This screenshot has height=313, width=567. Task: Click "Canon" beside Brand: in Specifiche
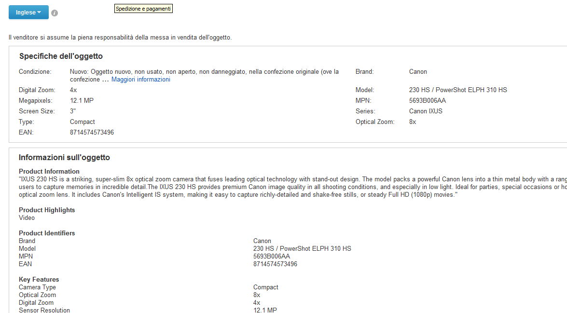click(418, 71)
